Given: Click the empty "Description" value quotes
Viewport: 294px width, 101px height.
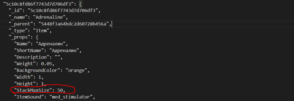Looking at the screenshot, I should [57, 57].
